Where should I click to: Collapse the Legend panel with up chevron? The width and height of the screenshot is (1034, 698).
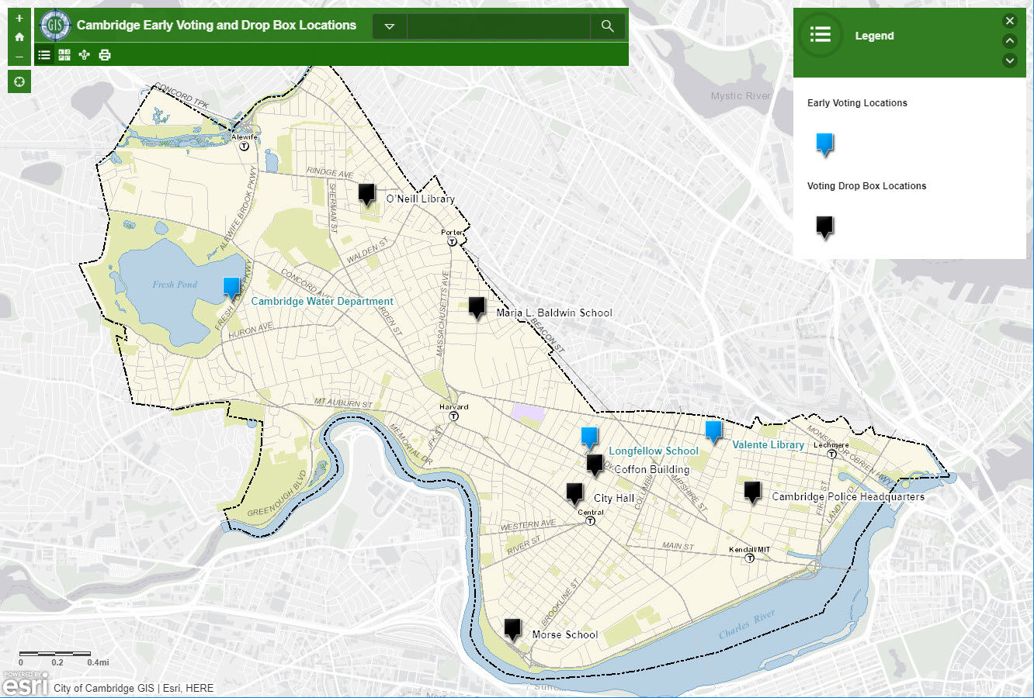(x=1009, y=41)
